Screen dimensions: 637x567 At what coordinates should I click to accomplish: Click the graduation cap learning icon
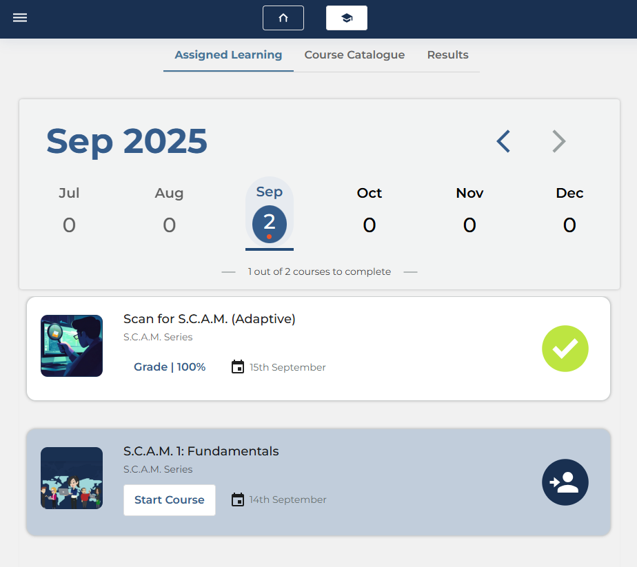point(346,18)
